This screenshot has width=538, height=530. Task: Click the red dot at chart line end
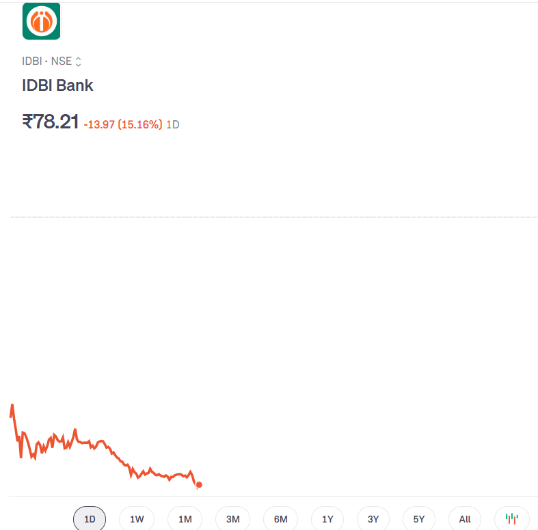tap(199, 485)
